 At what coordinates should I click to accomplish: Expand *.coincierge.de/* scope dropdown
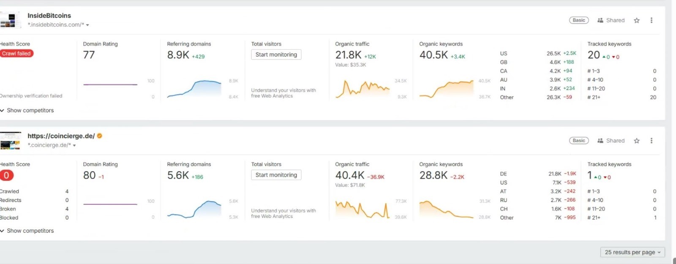point(74,145)
